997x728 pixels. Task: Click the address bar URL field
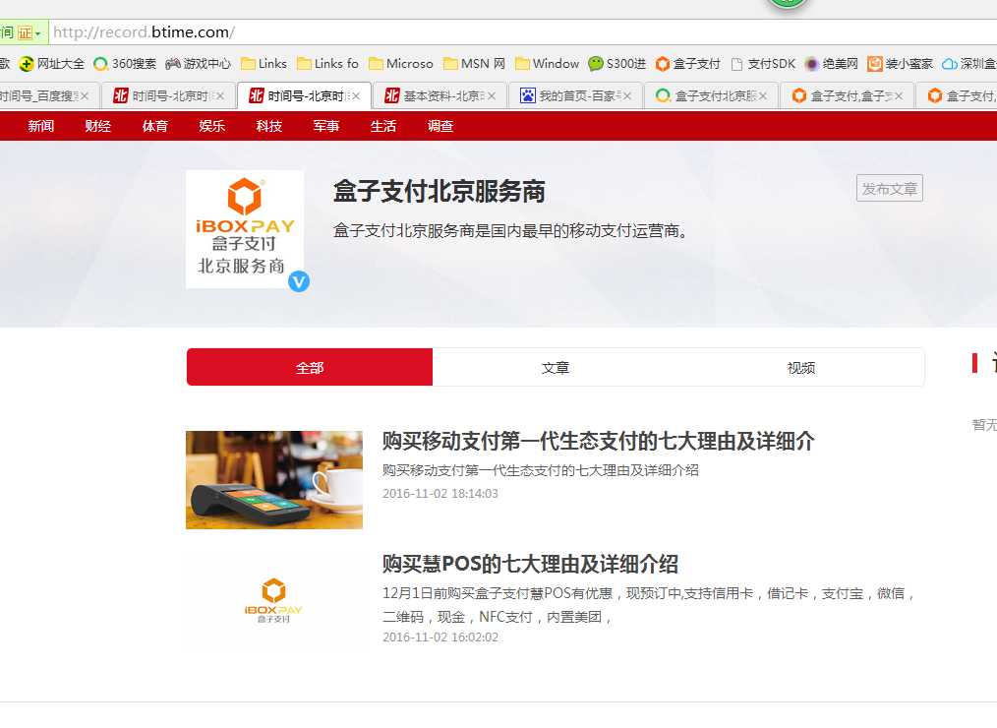point(521,31)
